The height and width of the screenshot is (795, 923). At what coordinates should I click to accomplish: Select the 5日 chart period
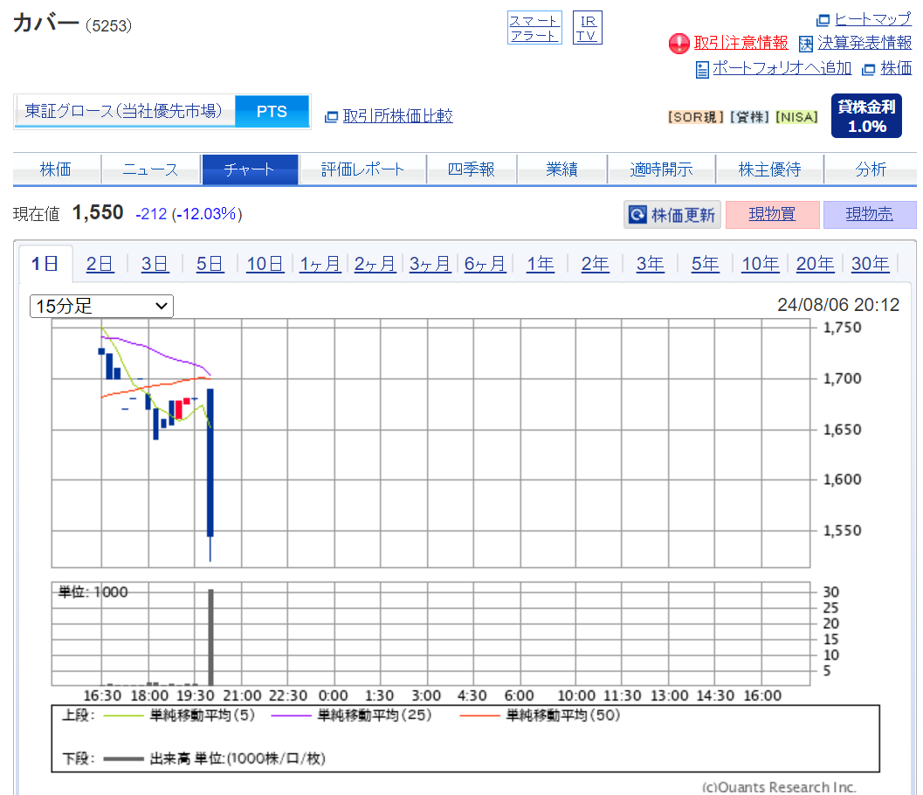click(x=210, y=264)
